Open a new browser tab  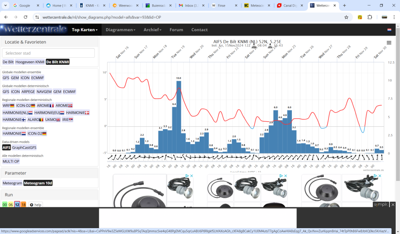[345, 5]
